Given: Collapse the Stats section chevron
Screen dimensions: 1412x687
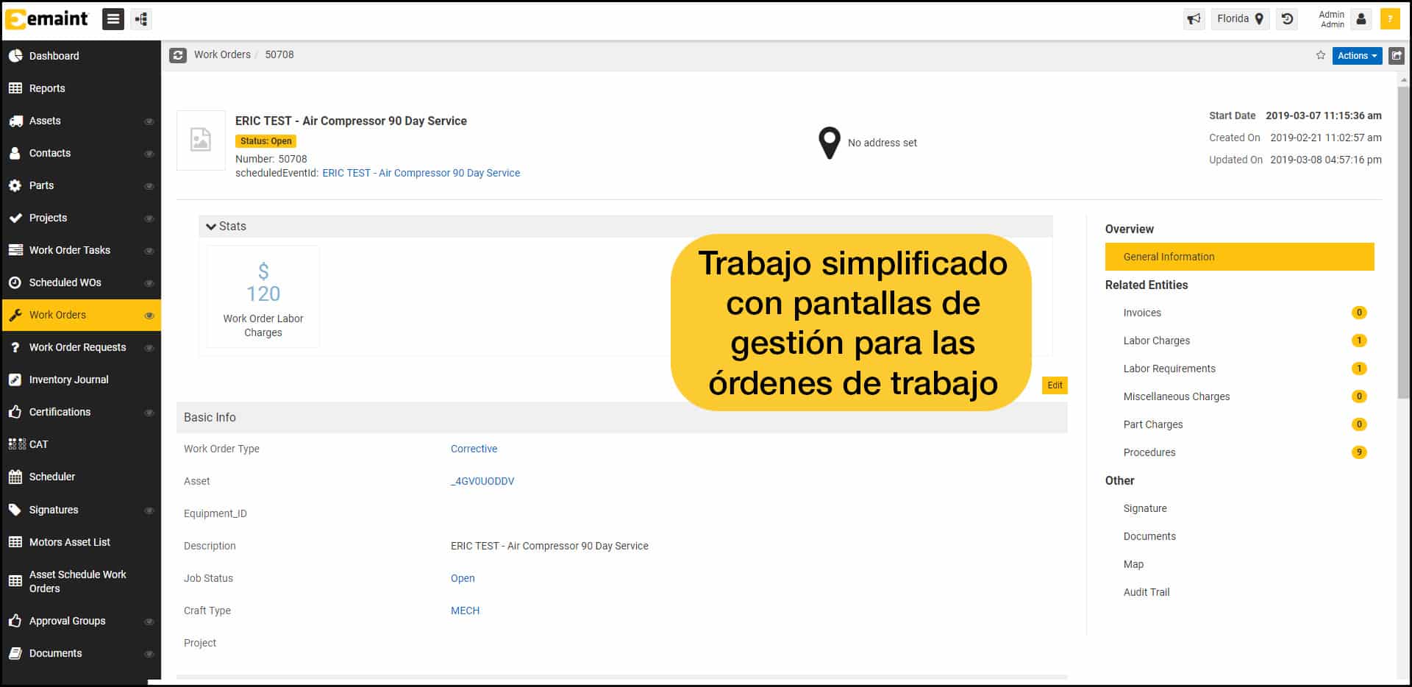Looking at the screenshot, I should pyautogui.click(x=211, y=227).
